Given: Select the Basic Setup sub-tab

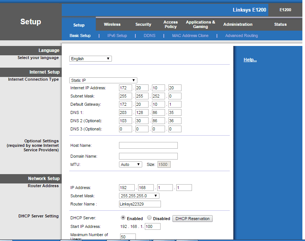Looking at the screenshot, I should (x=80, y=35).
